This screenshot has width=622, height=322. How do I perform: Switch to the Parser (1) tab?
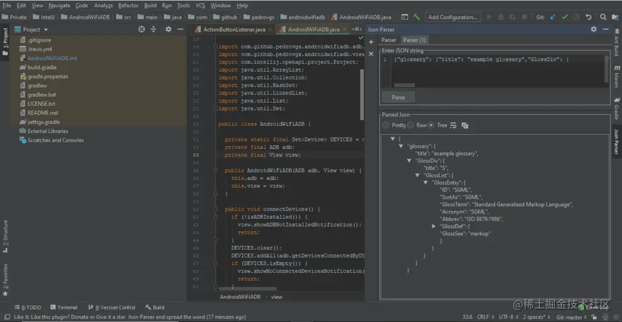pyautogui.click(x=414, y=40)
